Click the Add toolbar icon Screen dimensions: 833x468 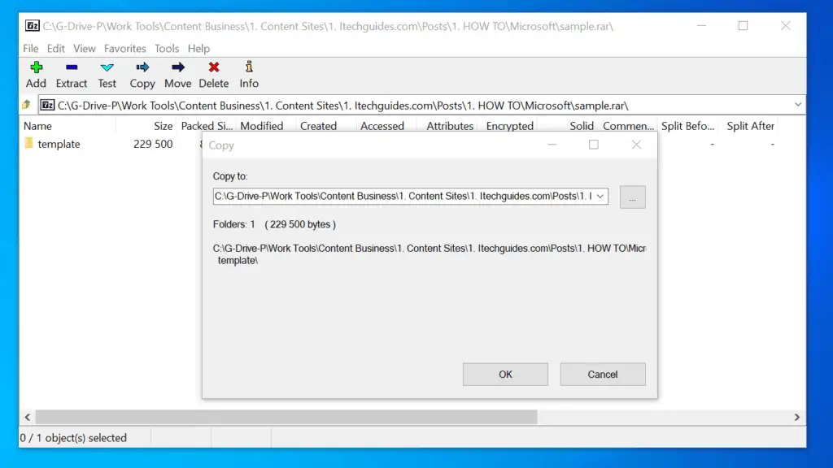pos(36,68)
